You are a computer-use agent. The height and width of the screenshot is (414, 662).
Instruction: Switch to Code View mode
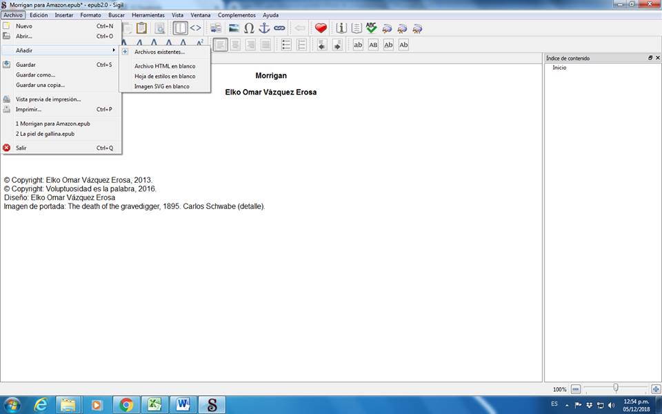coord(196,28)
